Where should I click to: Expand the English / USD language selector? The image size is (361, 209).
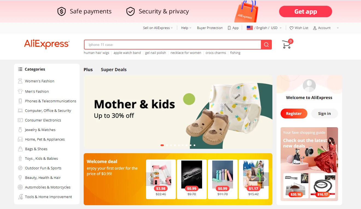[264, 28]
